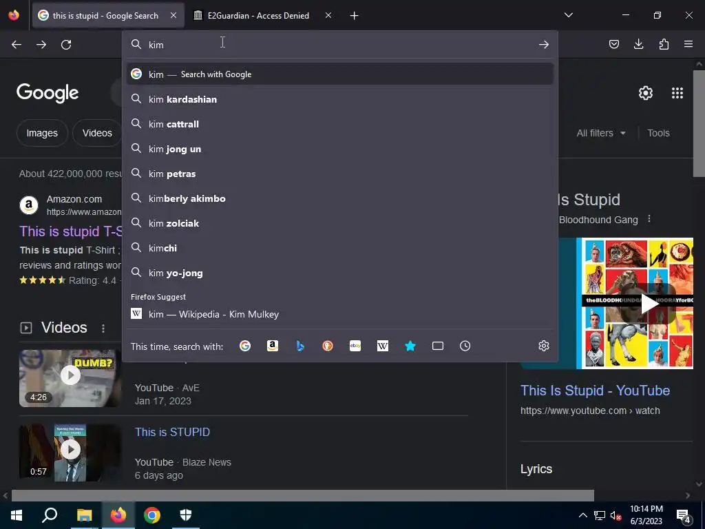Open Firefox application hamburger menu
The height and width of the screenshot is (529, 705).
click(688, 44)
